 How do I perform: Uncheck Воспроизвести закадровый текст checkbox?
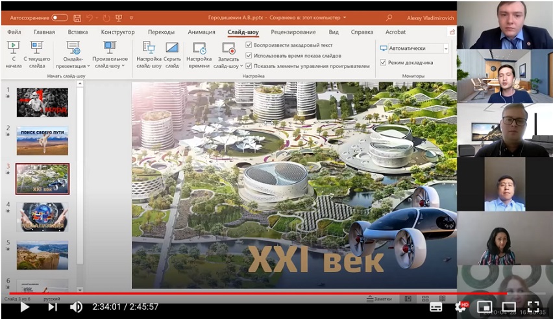click(x=249, y=45)
